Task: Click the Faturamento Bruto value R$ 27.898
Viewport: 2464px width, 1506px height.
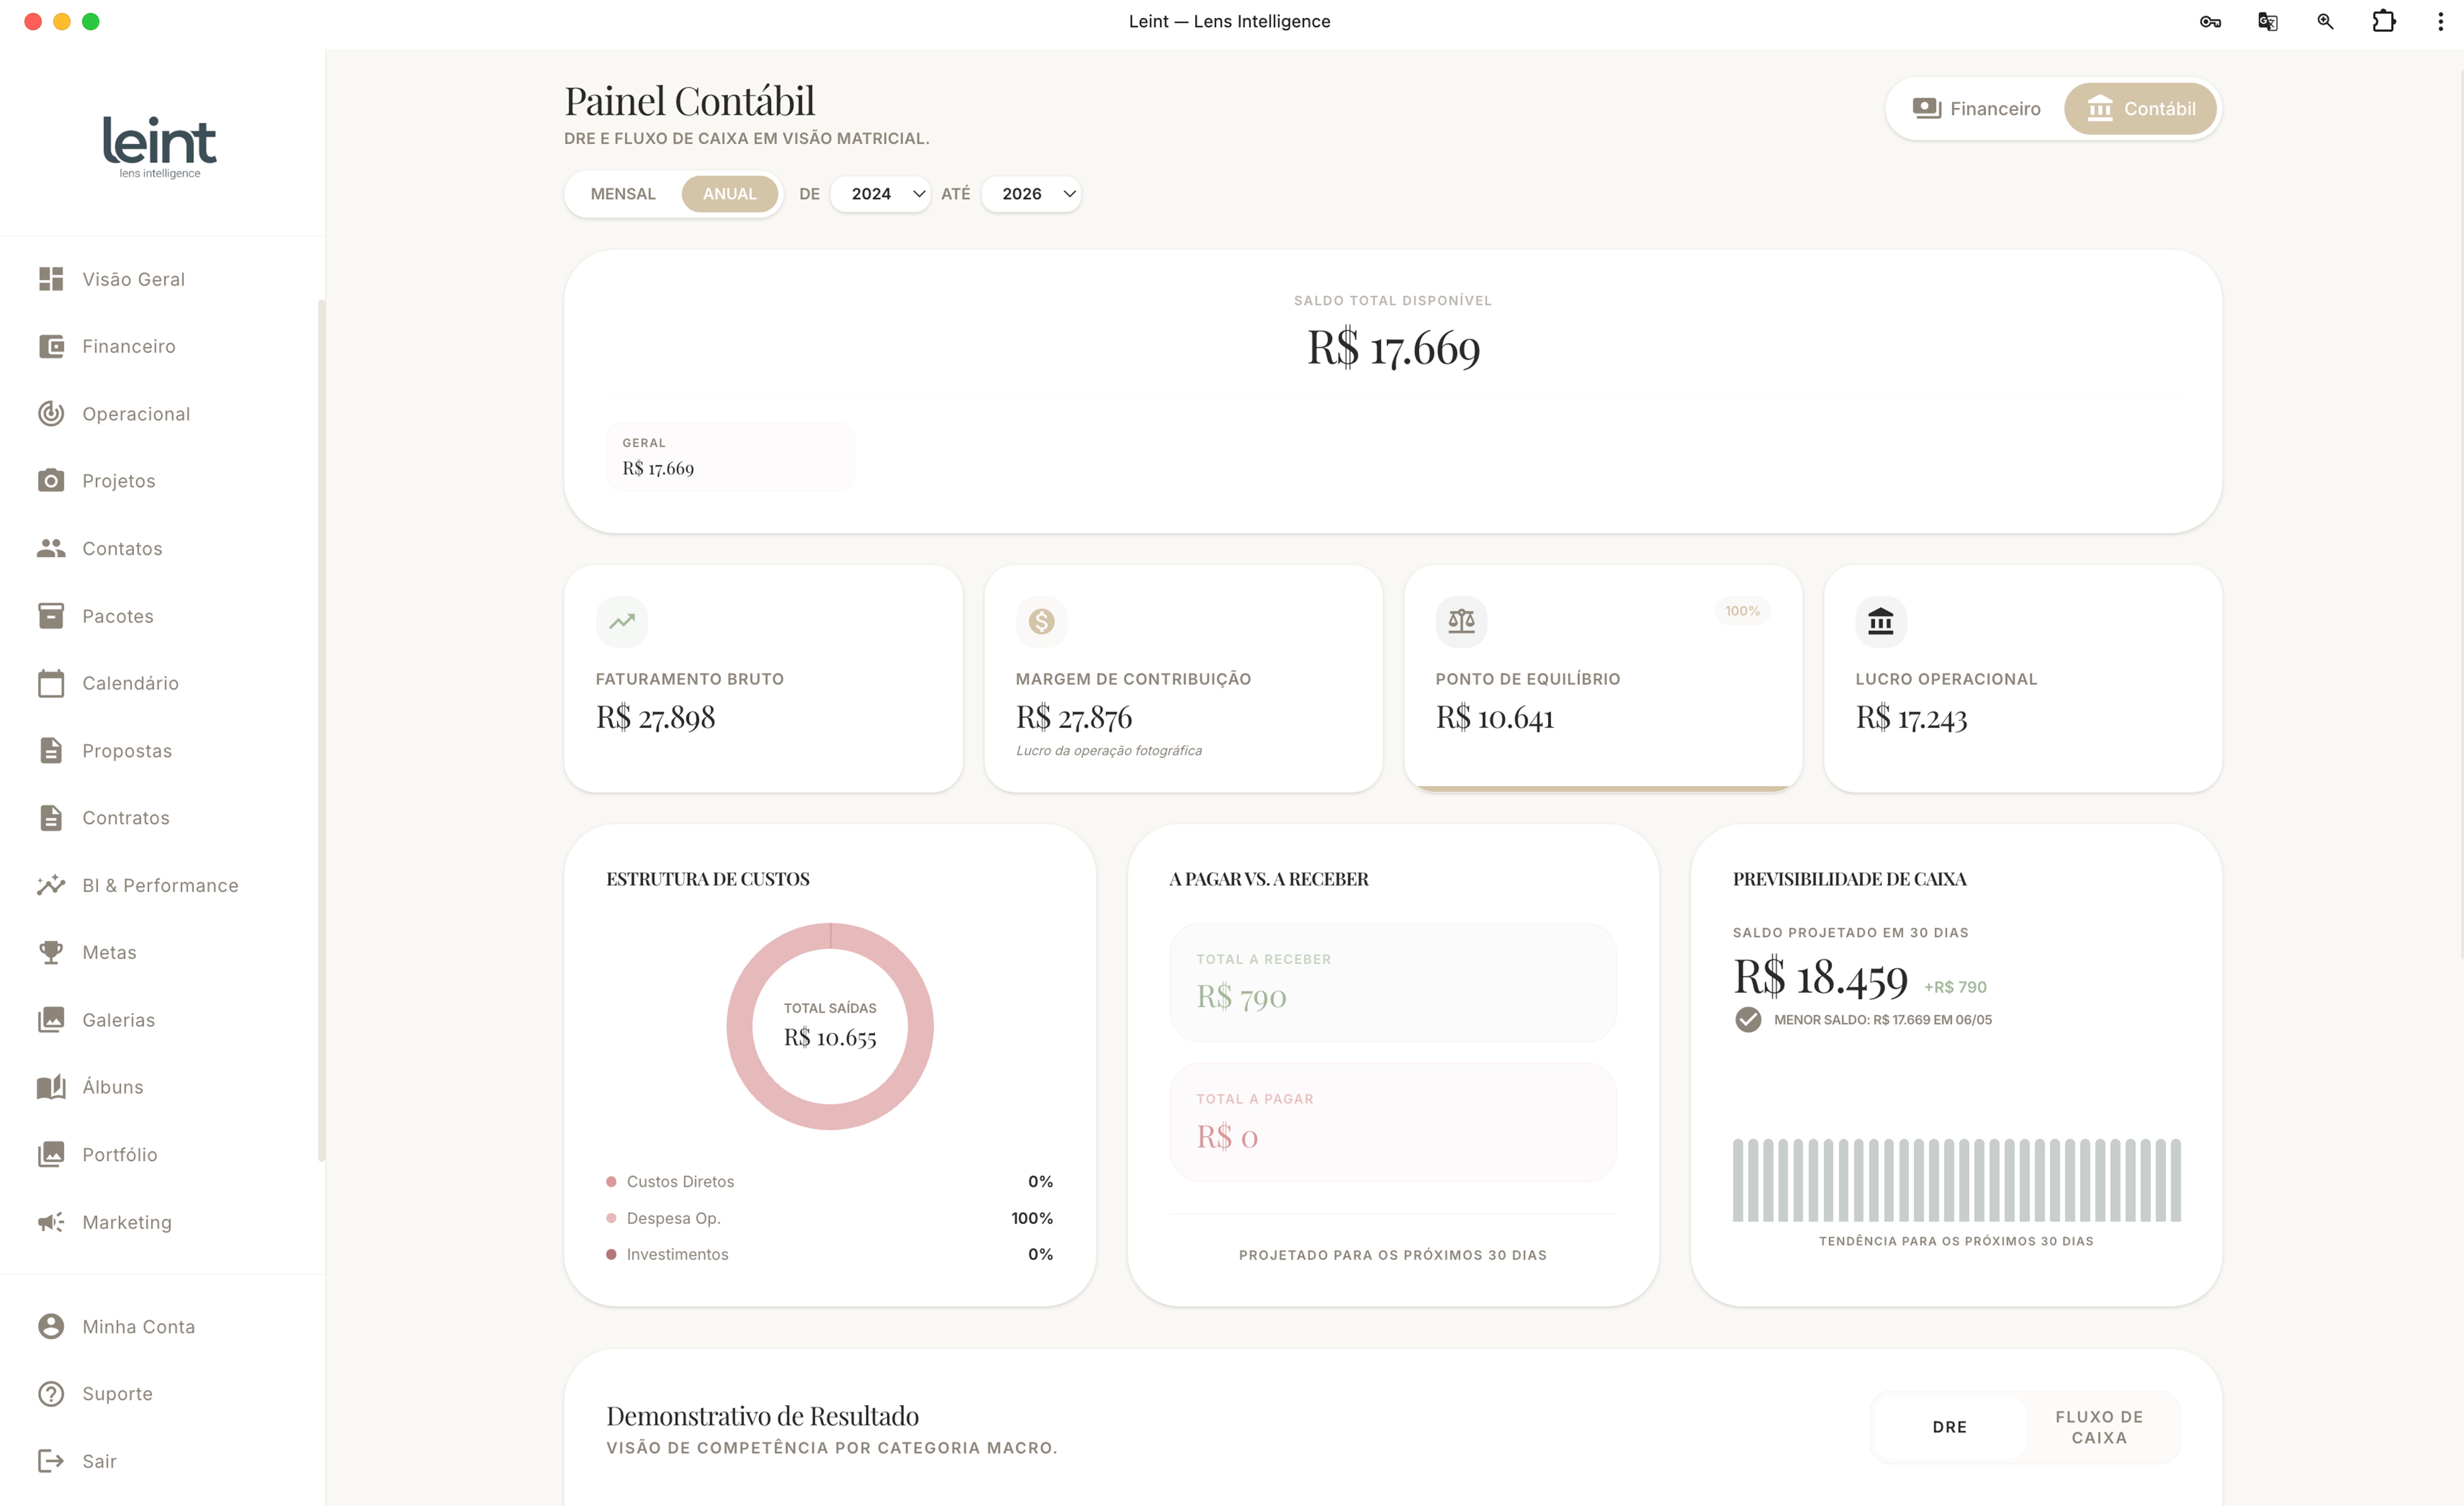Action: 655,718
